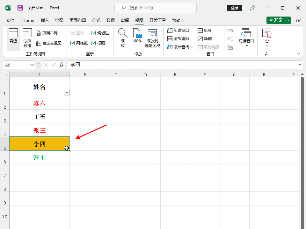
Task: Collapse the ribbon with chevron
Action: (298, 53)
